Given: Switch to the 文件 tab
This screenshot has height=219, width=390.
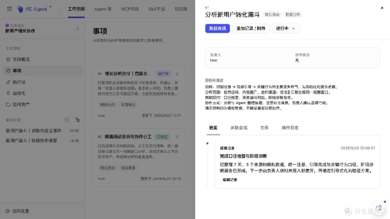Looking at the screenshot, I should pyautogui.click(x=264, y=128).
